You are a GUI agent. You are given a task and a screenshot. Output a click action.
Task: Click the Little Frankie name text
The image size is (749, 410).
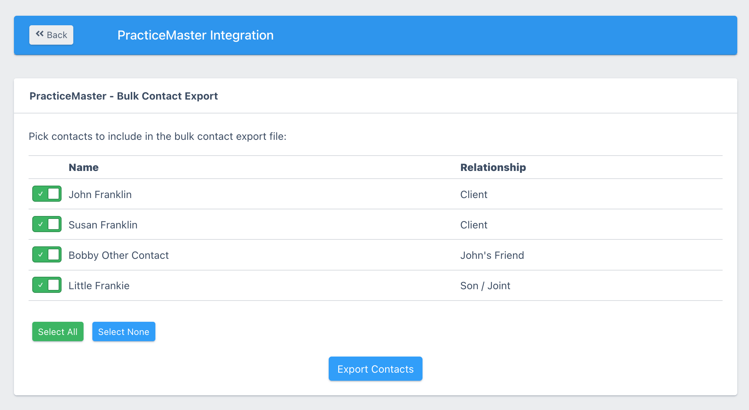tap(99, 286)
